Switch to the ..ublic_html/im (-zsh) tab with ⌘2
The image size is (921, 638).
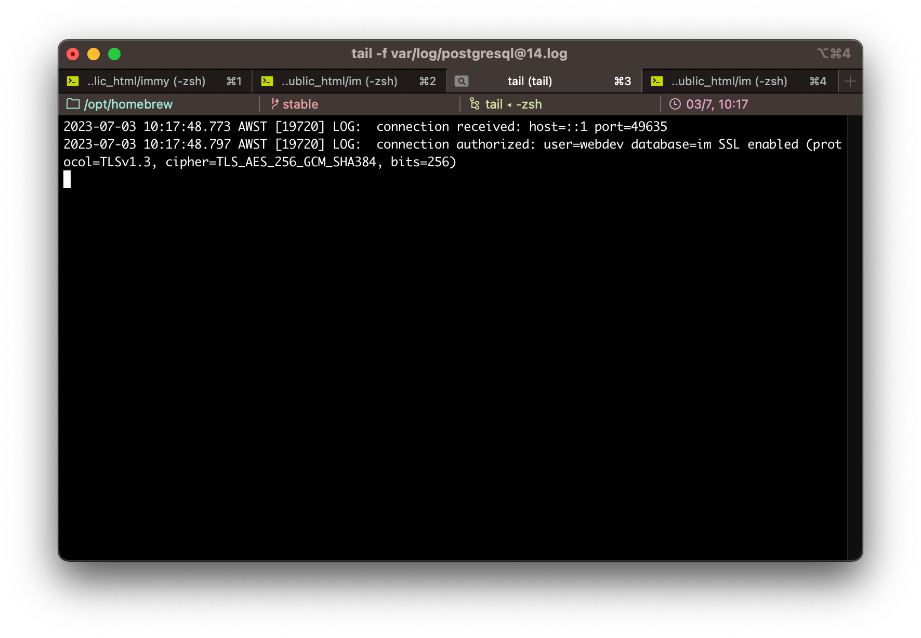pyautogui.click(x=349, y=81)
